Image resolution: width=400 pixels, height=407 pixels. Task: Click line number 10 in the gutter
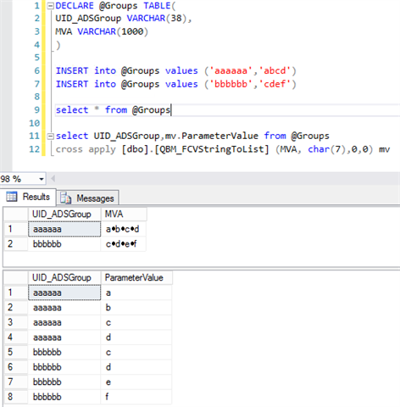point(35,123)
